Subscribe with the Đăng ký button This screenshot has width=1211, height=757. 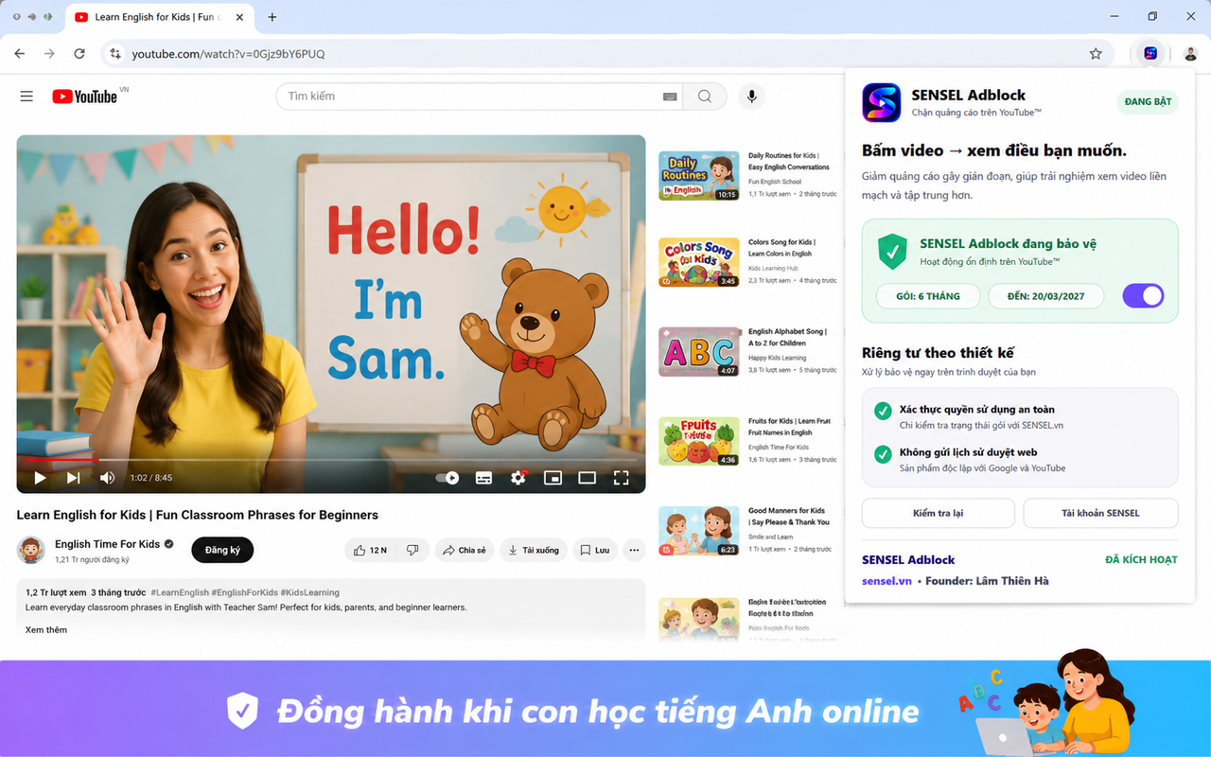[x=222, y=550]
